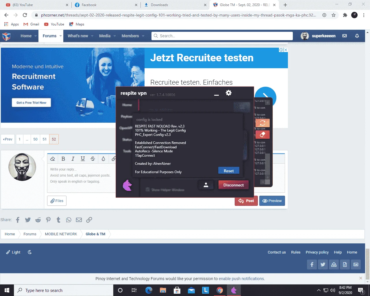
Task: Open respite vpn from the Windows taskbar
Action: 234,290
